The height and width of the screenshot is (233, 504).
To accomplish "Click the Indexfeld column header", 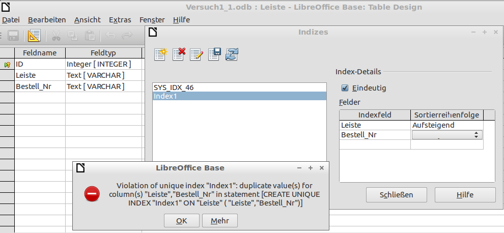I will (375, 115).
